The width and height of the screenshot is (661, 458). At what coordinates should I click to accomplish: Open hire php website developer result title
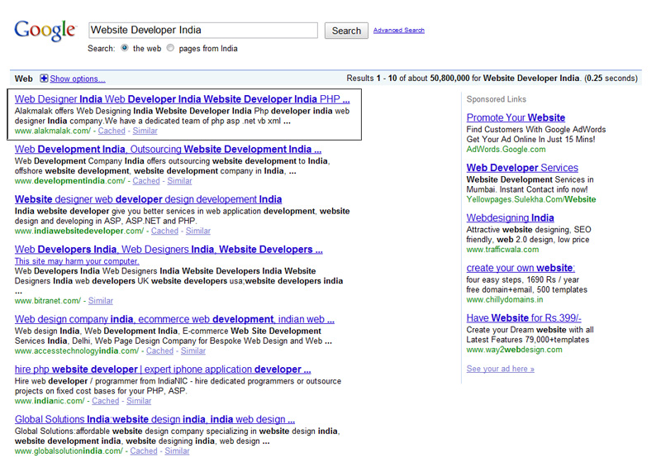point(163,370)
